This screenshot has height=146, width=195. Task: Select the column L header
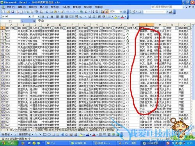pos(147,25)
